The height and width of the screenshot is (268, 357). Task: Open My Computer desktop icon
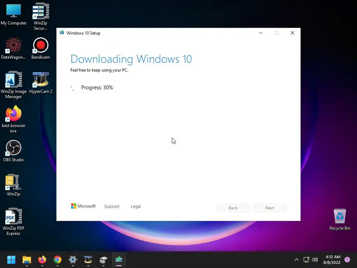(x=14, y=14)
